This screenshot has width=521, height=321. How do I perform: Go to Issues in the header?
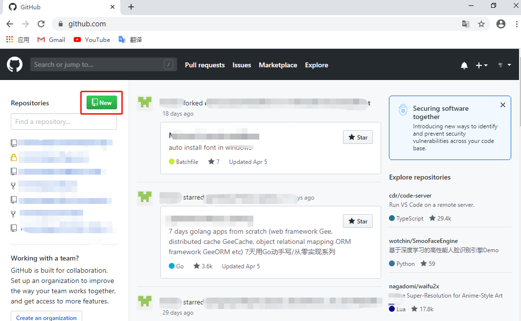242,65
